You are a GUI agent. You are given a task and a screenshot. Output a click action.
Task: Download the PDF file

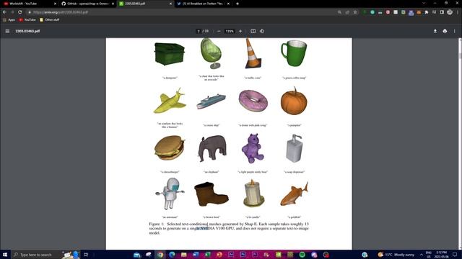click(435, 31)
